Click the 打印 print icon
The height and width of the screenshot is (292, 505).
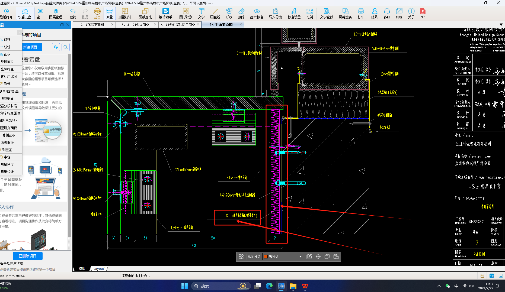tap(361, 14)
